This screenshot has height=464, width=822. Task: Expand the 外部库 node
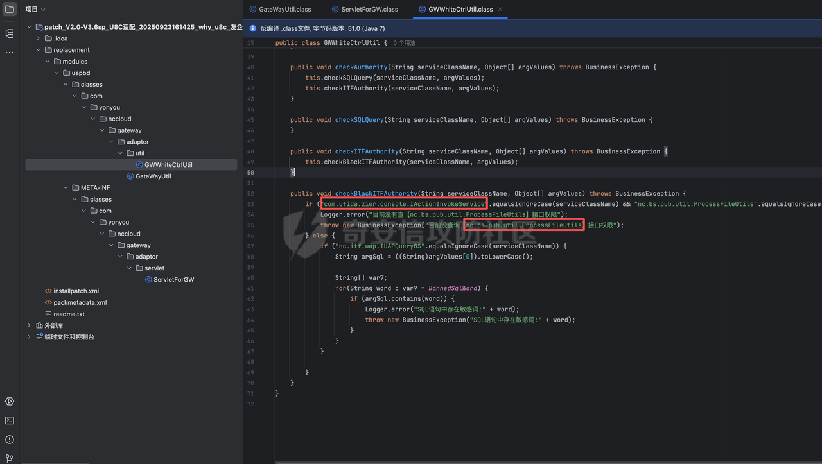point(29,325)
